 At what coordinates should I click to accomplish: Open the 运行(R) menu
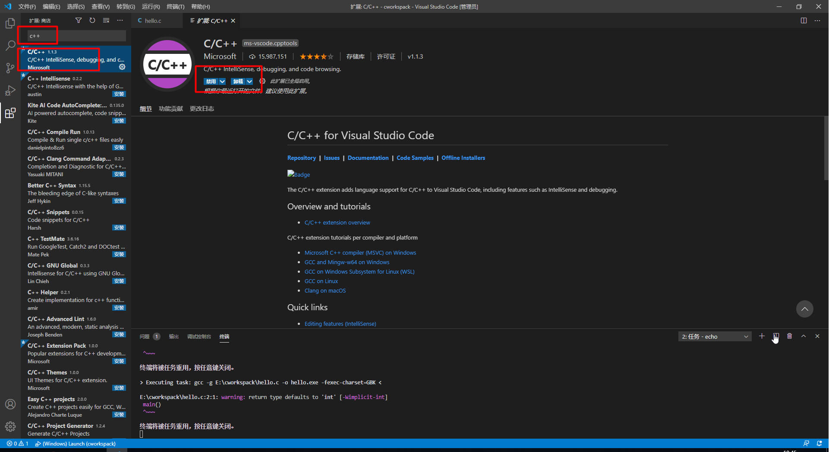point(151,6)
